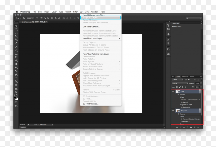Select the Brush tool
Viewport: 216px width, 147px height.
click(16, 50)
